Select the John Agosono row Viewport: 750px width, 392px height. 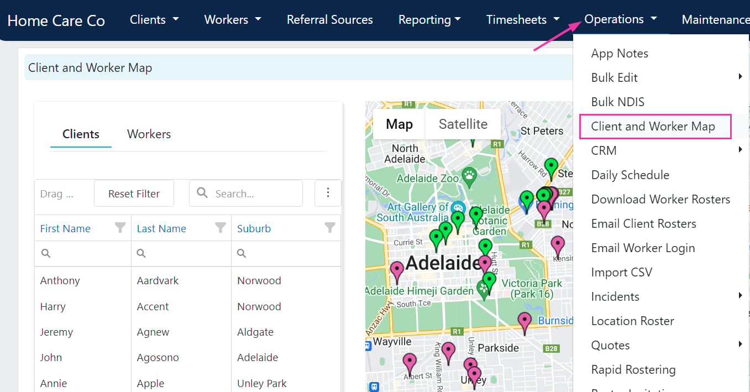coord(187,357)
